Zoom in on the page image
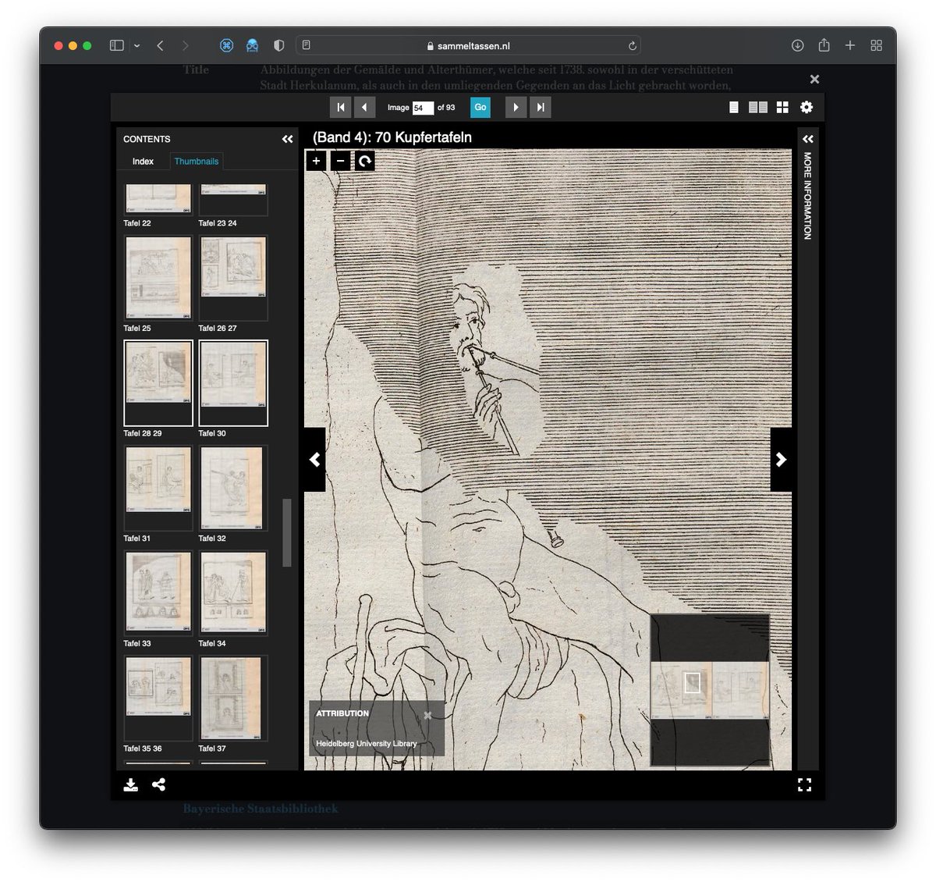This screenshot has width=936, height=882. (x=316, y=161)
